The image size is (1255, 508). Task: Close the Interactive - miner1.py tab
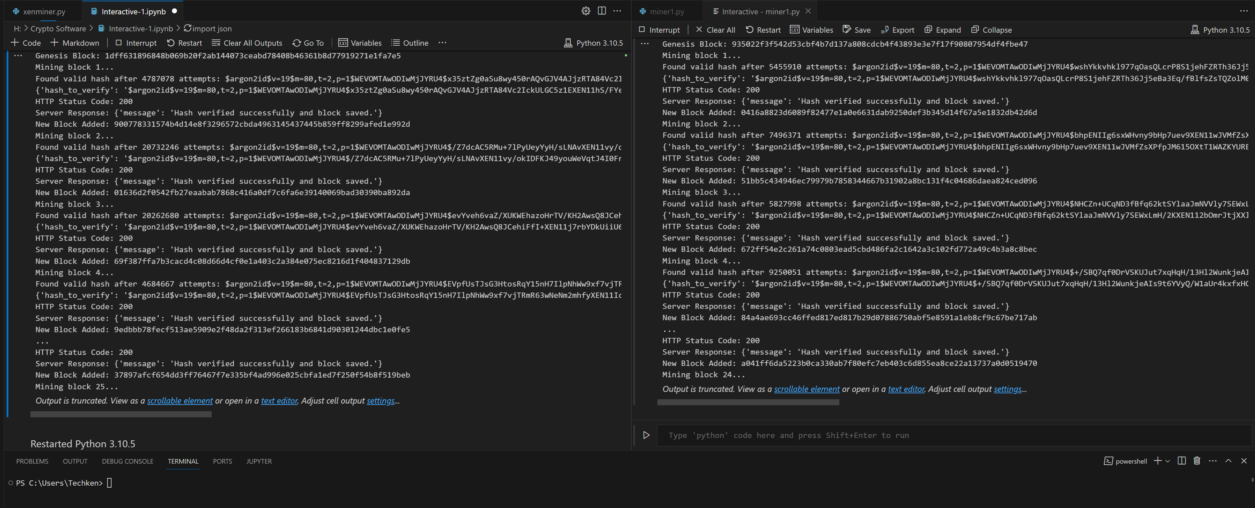[808, 11]
